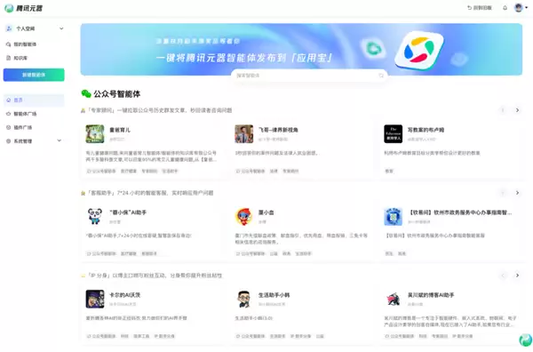The width and height of the screenshot is (533, 352).
Task: Show next agents in 专家顾问 row
Action: pos(517,110)
